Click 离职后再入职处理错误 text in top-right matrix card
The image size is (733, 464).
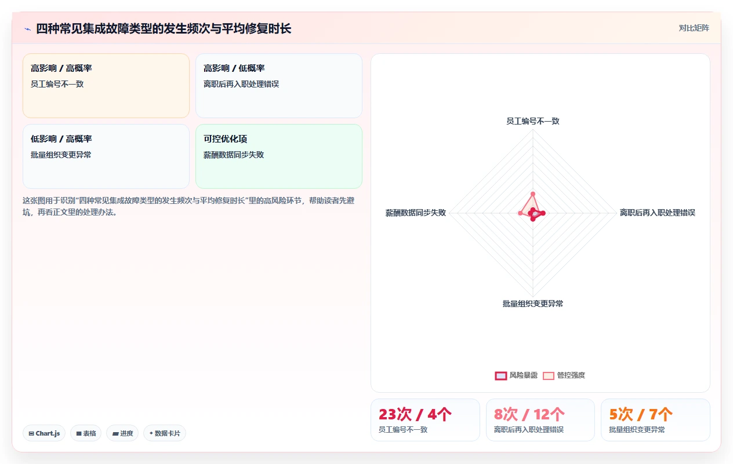point(241,84)
